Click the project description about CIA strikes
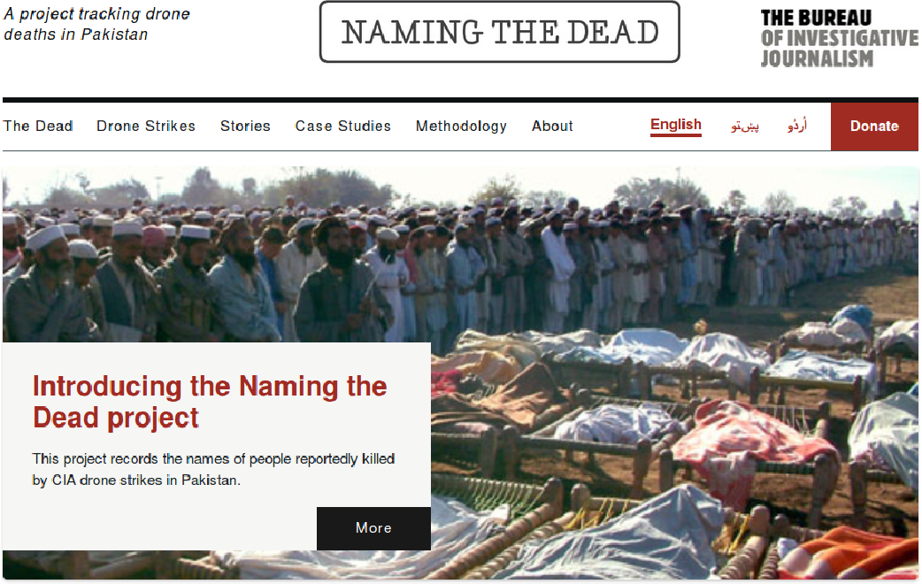922x584 pixels. [x=213, y=469]
